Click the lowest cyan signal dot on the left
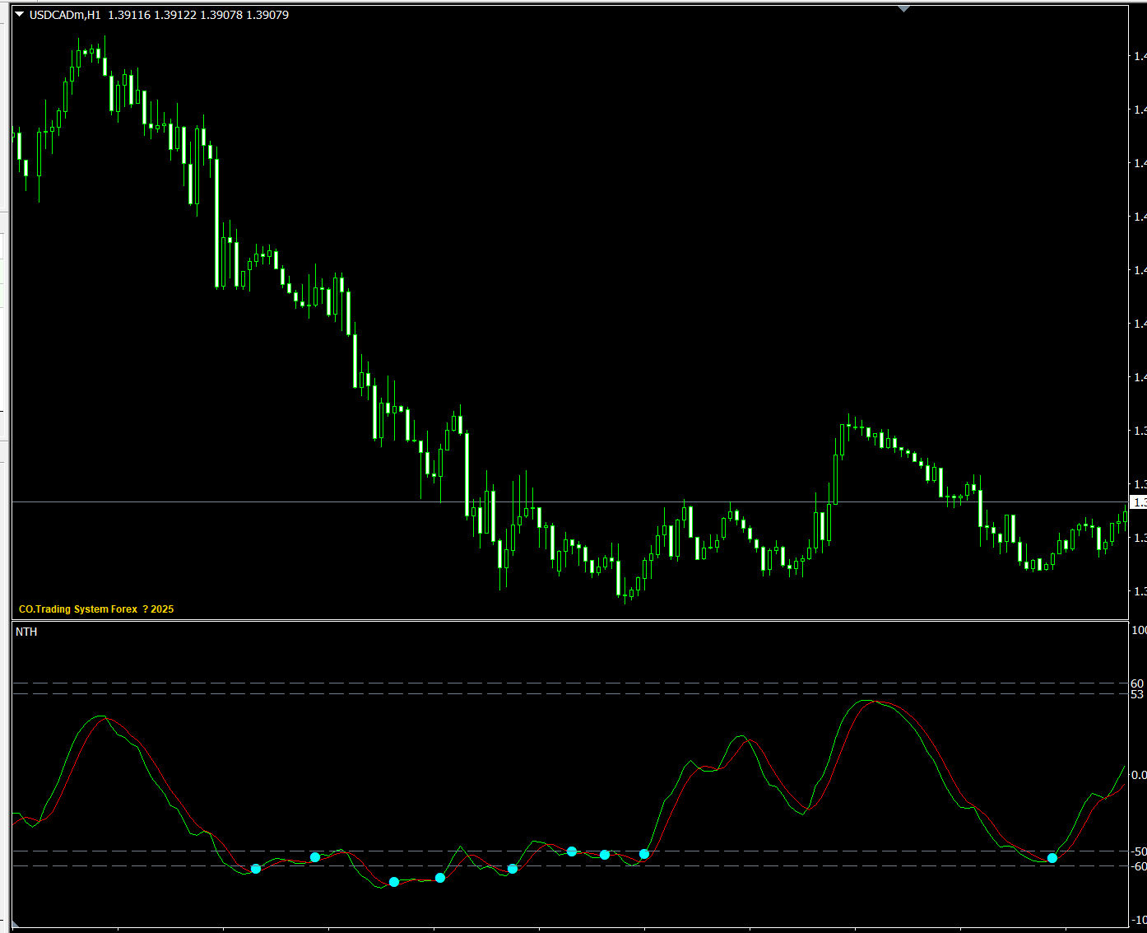 point(394,882)
